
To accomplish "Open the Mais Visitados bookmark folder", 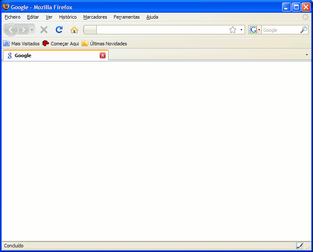I will (22, 44).
